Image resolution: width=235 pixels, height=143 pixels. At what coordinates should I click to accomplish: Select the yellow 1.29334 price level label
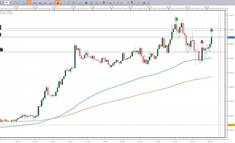231,125
